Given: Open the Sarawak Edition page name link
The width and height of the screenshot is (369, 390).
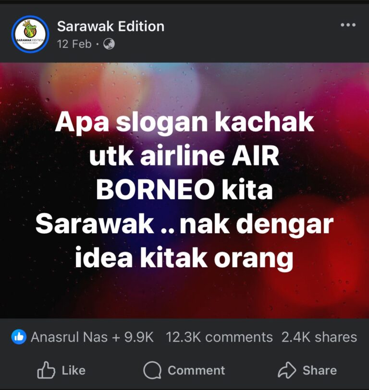Looking at the screenshot, I should point(111,26).
